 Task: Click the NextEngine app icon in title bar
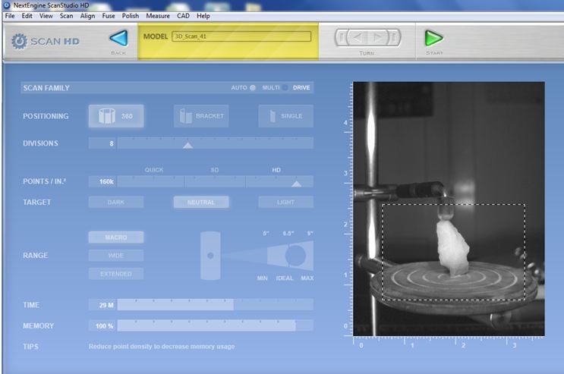point(7,5)
